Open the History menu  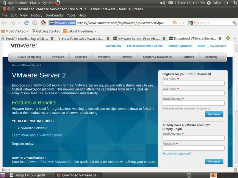[37, 15]
